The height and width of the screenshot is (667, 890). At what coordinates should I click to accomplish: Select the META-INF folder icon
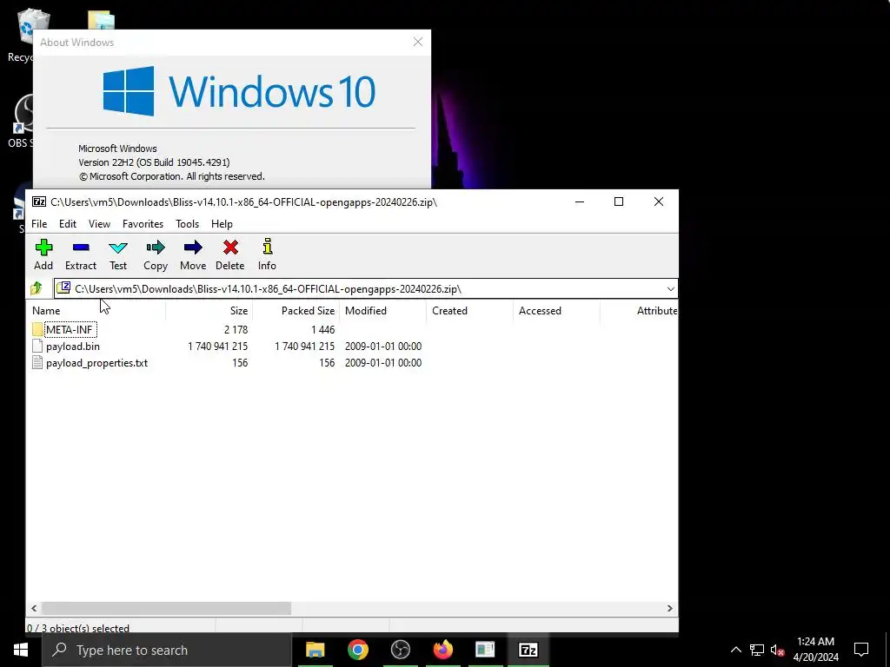point(37,329)
